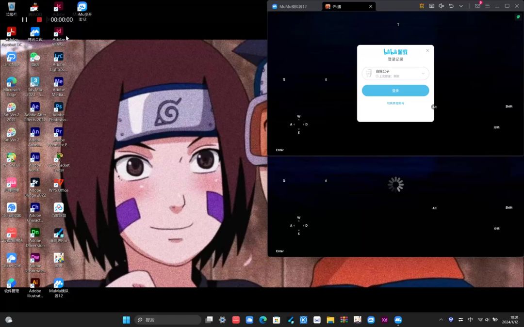Open Adobe Character Animator icon
Viewport: 524px width, 327px height.
pos(35,213)
